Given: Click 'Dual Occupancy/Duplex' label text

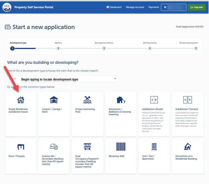Looking at the screenshot, I should 87,161.
